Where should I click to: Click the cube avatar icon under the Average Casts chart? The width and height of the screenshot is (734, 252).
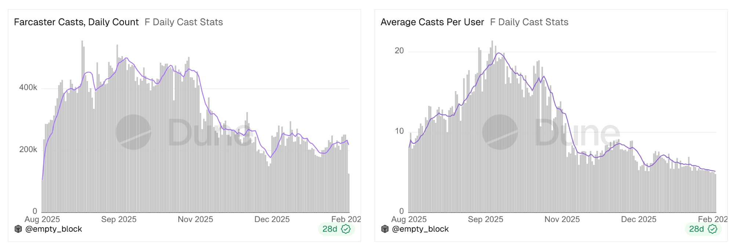(385, 229)
